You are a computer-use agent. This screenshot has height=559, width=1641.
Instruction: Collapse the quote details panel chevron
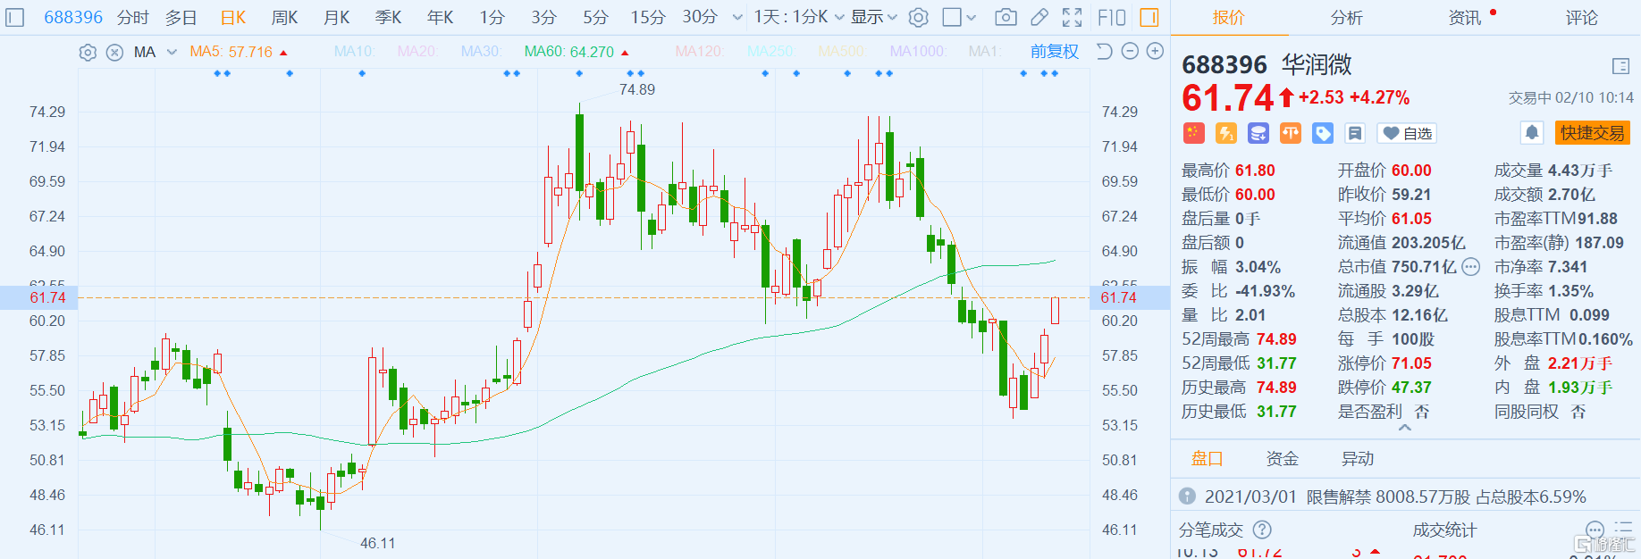coord(1405,428)
